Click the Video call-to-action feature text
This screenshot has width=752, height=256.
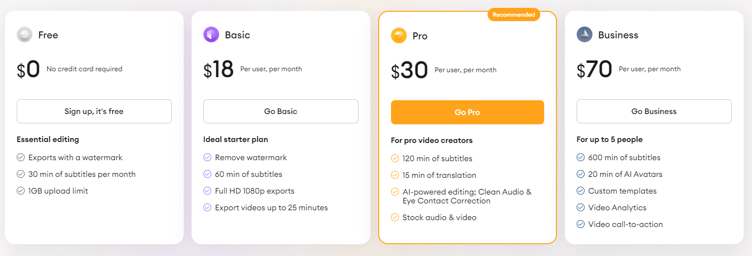[625, 225]
